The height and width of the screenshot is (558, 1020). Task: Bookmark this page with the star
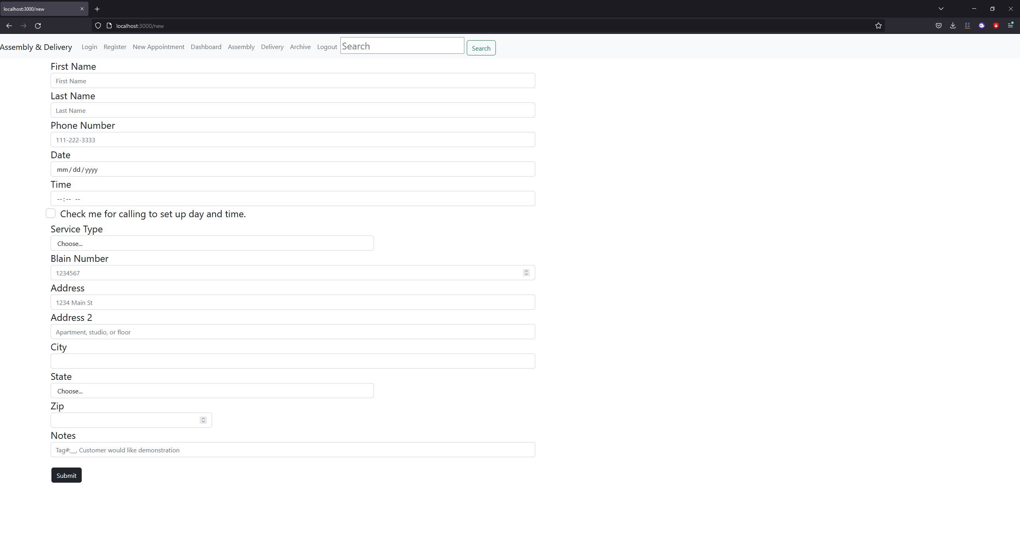click(878, 26)
